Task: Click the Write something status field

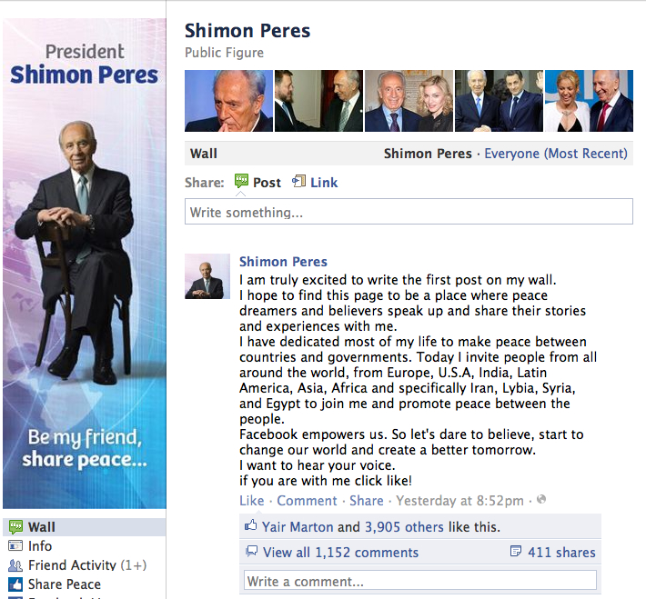Action: pos(409,212)
